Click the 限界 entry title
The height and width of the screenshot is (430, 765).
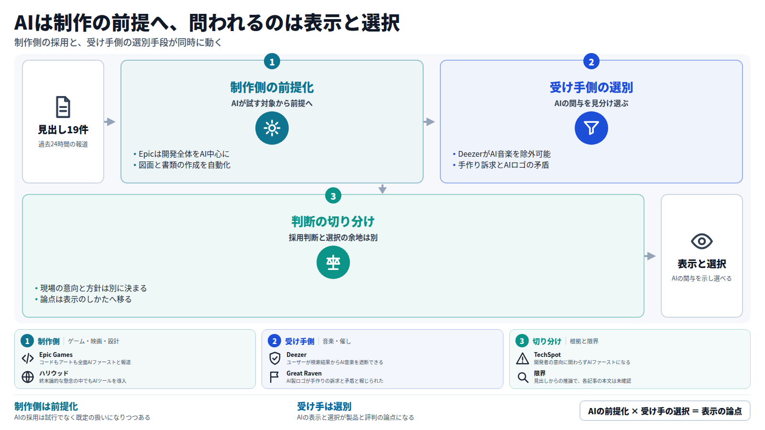tap(540, 373)
